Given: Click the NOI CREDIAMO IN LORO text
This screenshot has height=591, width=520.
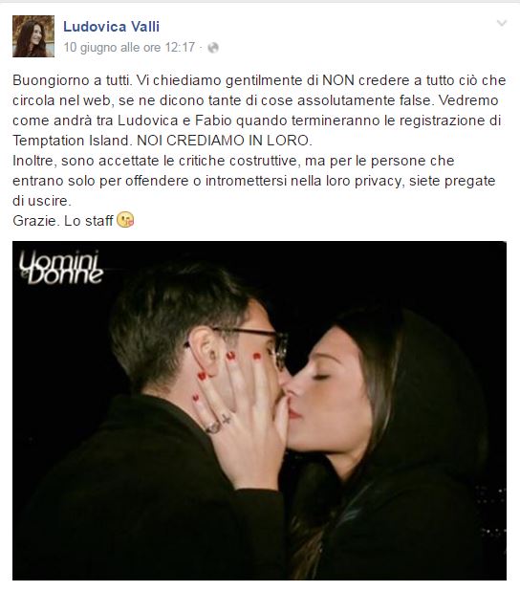Looking at the screenshot, I should pos(225,141).
